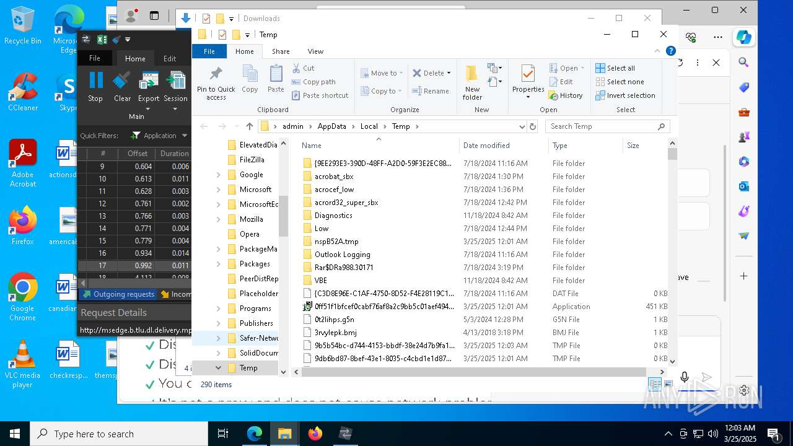Expand the Mozilla folder in tree
Viewport: 793px width, 446px height.
coord(219,219)
